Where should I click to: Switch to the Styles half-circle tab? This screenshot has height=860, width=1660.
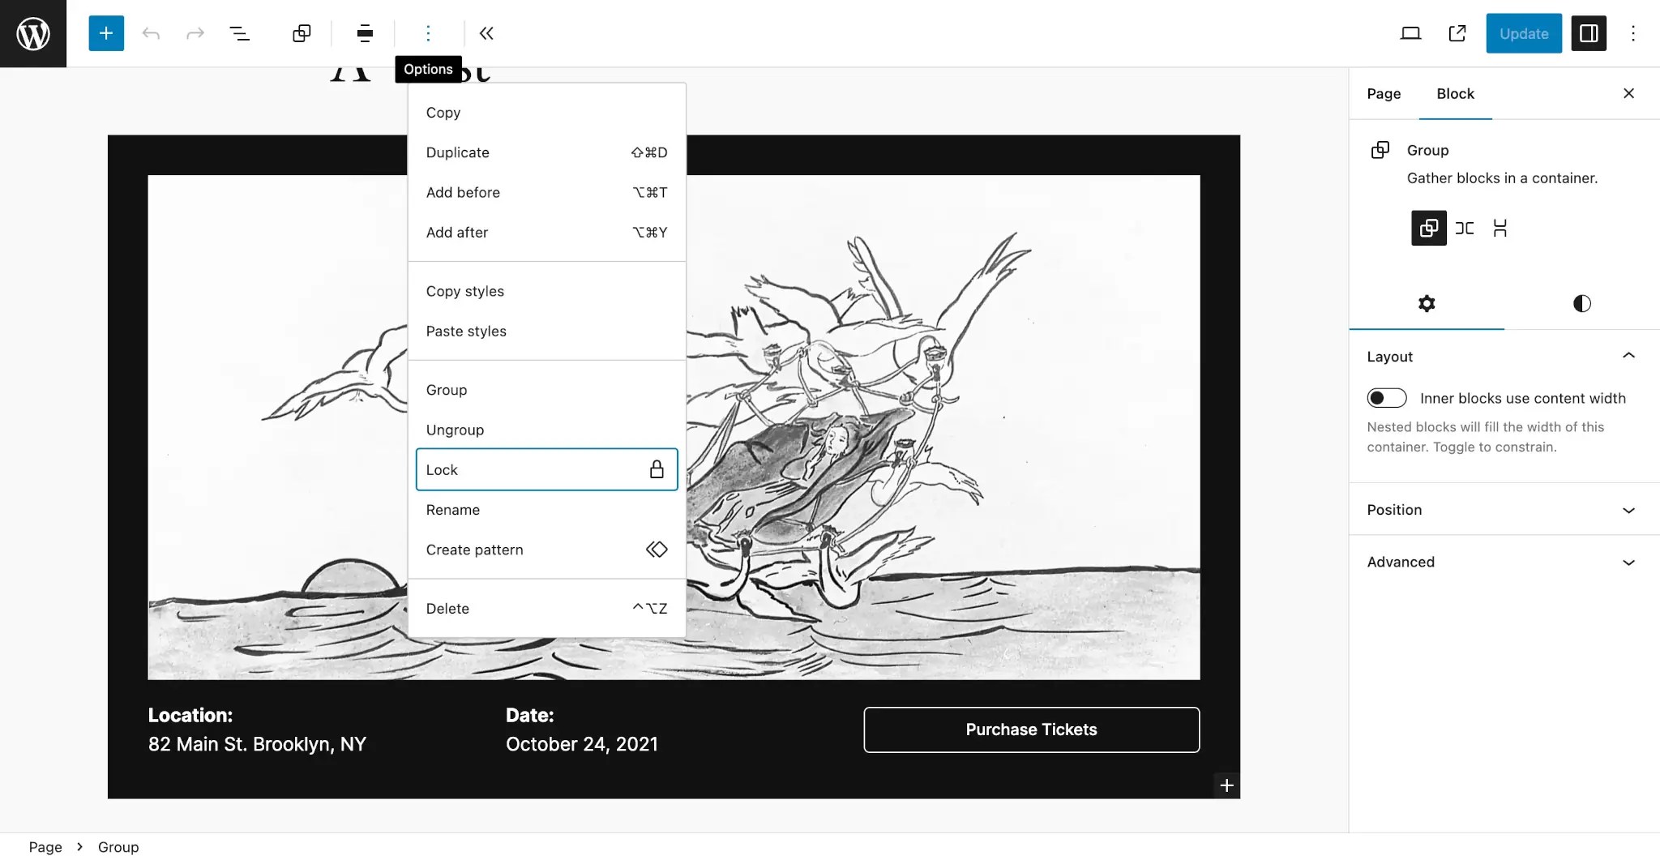coord(1580,303)
